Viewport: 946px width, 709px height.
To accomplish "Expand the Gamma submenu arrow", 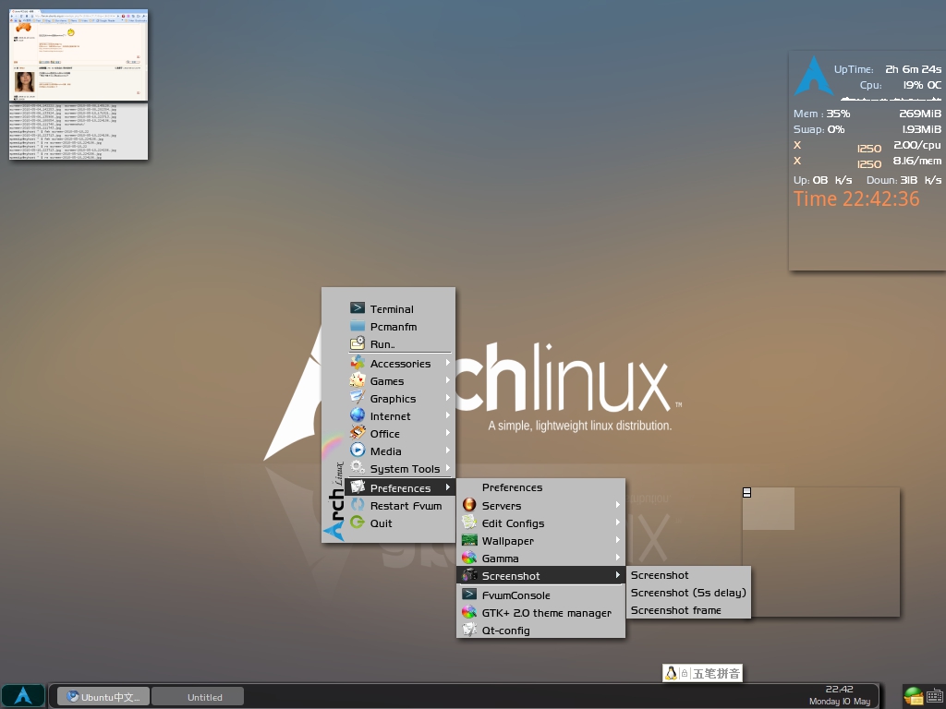I will click(x=618, y=557).
